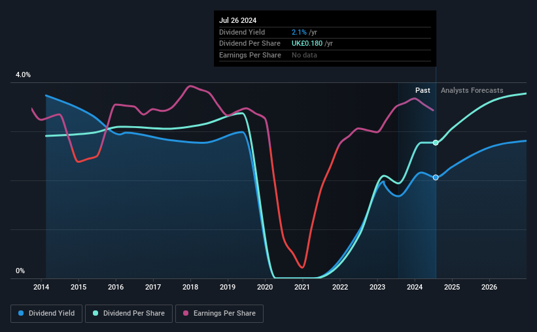Click the 0% y-axis label
The image size is (537, 332).
pyautogui.click(x=20, y=271)
